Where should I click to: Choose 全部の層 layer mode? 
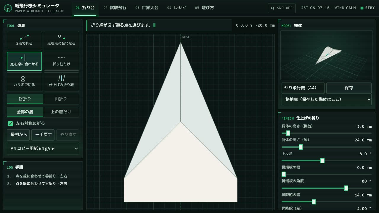pos(25,112)
